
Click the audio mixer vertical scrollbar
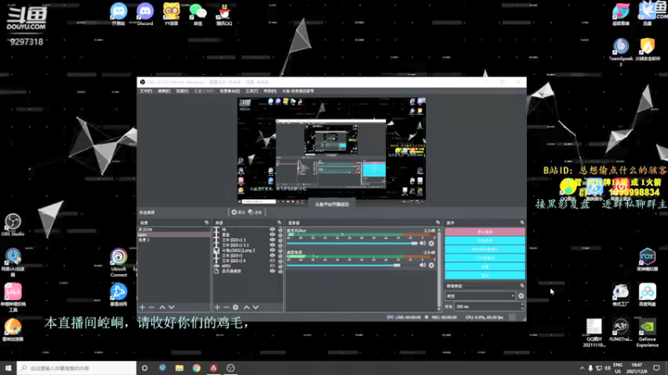(x=439, y=268)
